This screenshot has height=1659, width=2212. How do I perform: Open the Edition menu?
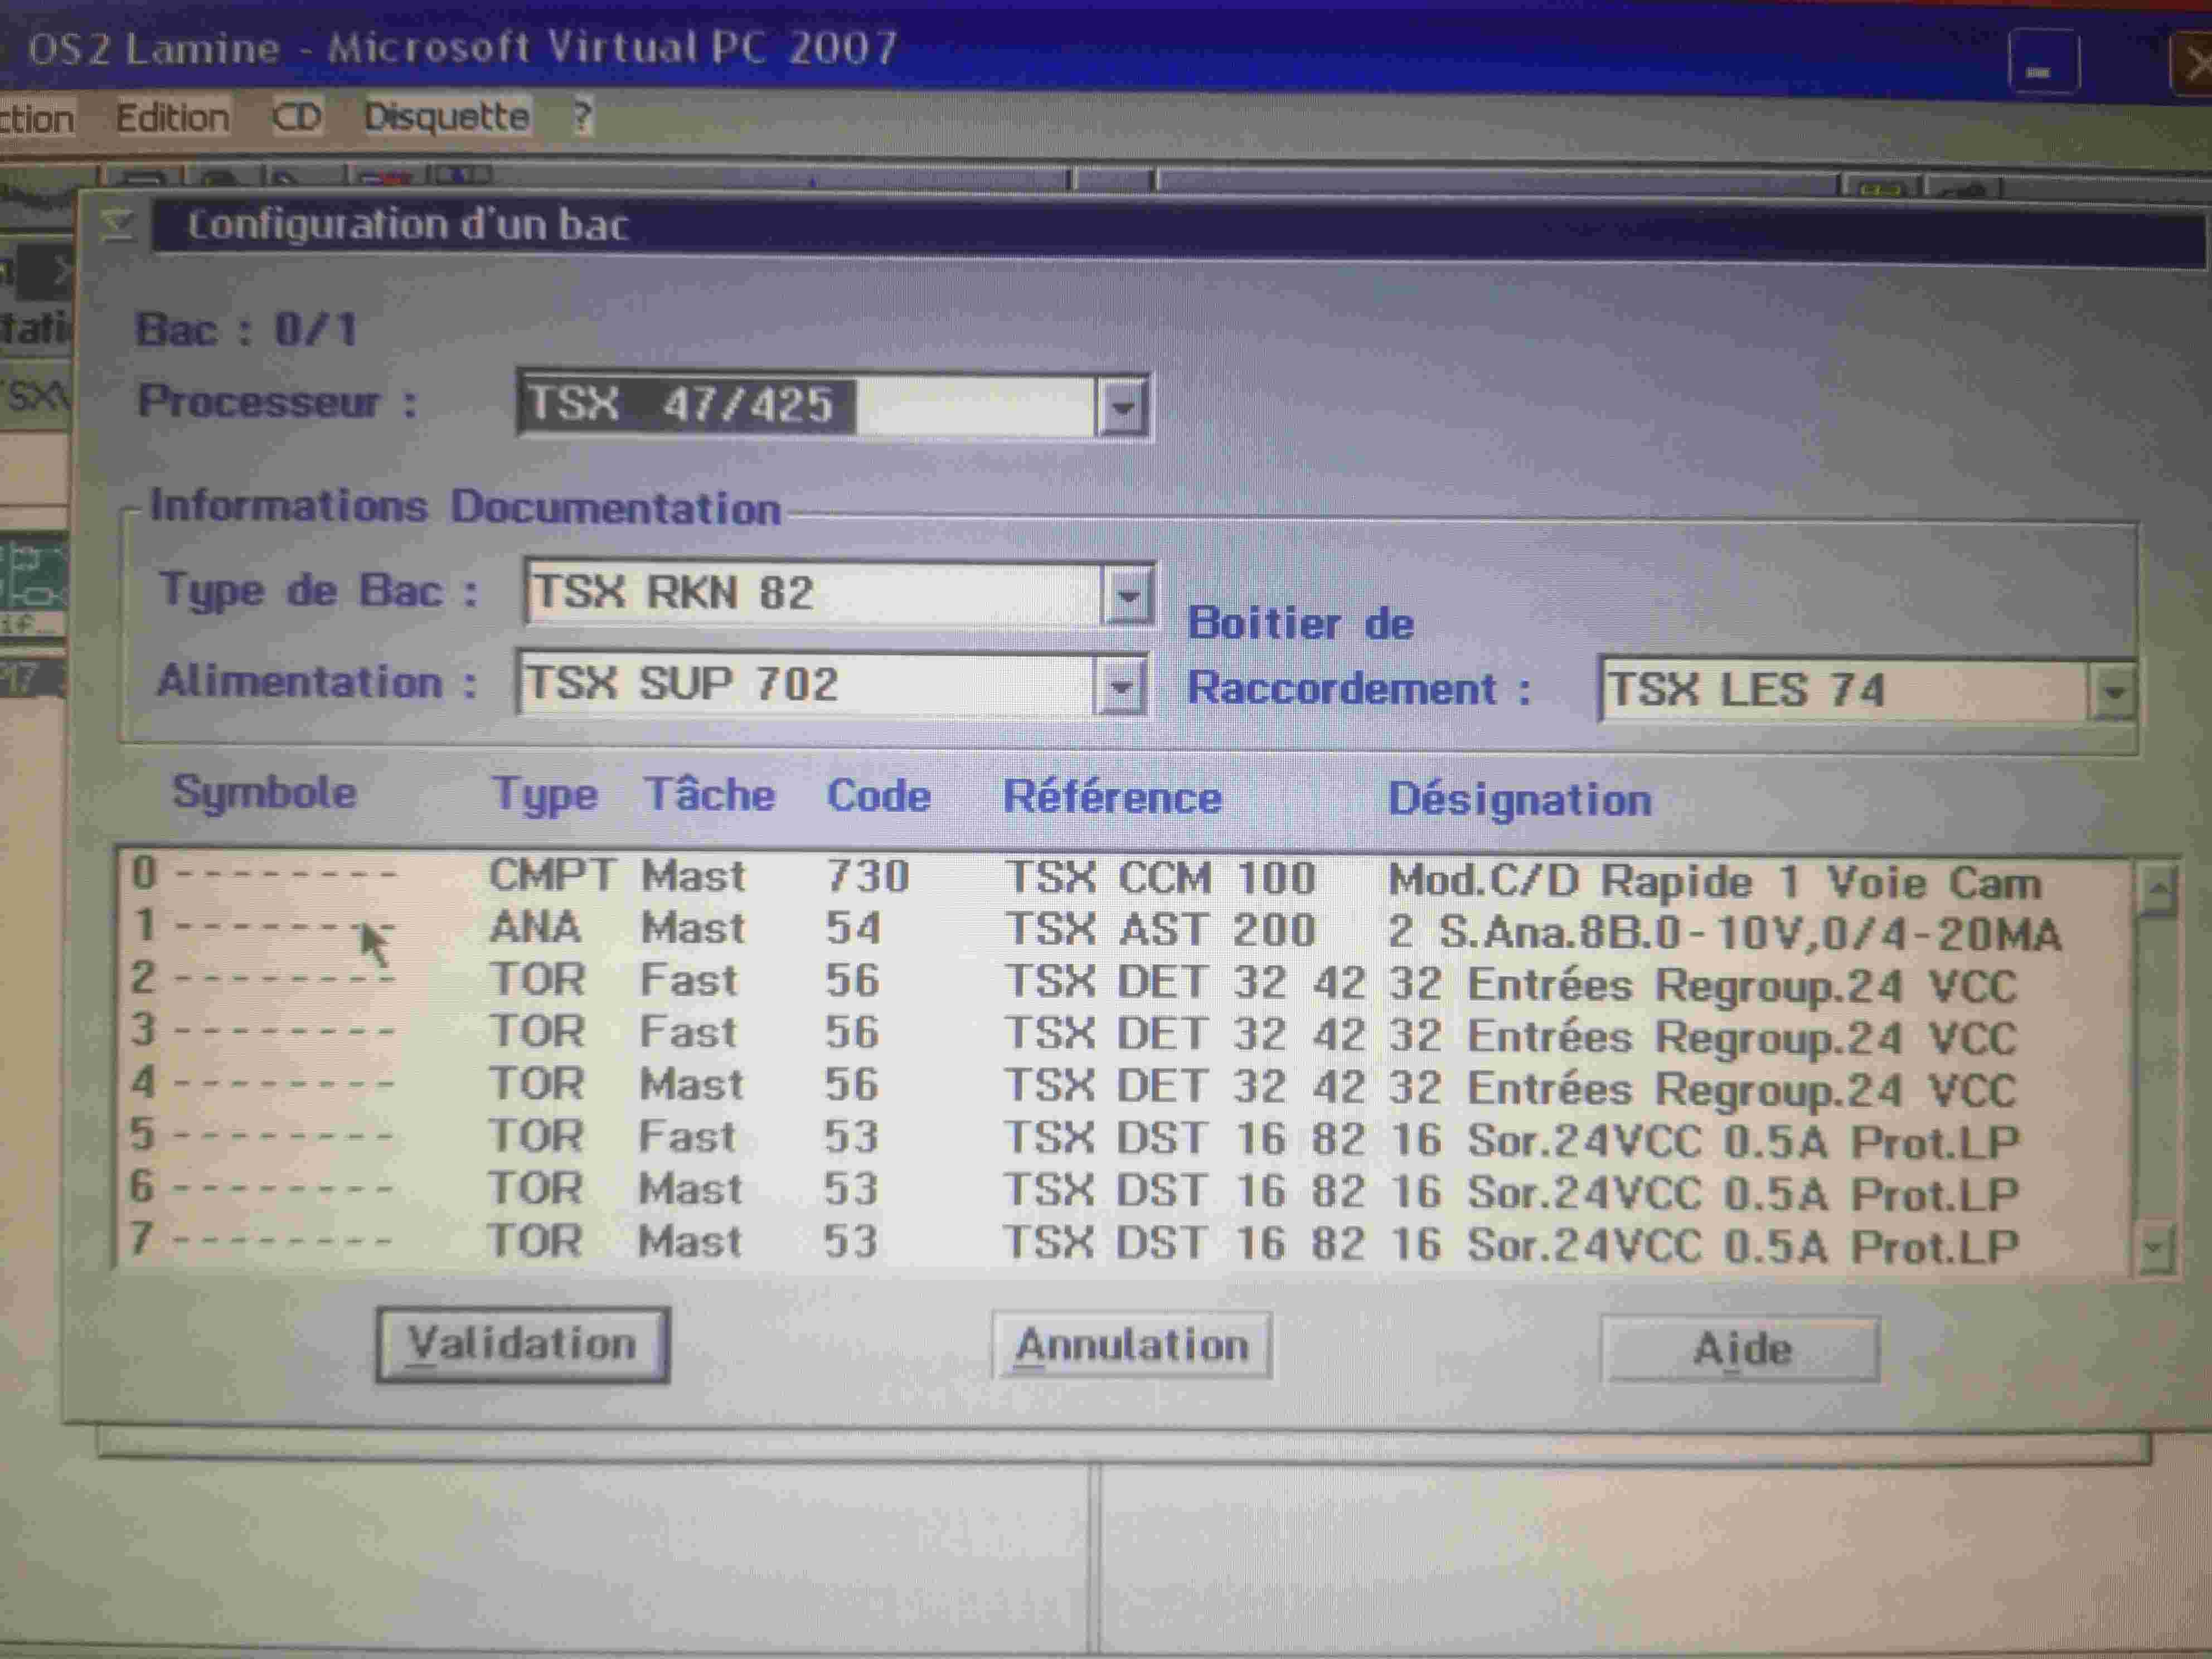coord(172,118)
